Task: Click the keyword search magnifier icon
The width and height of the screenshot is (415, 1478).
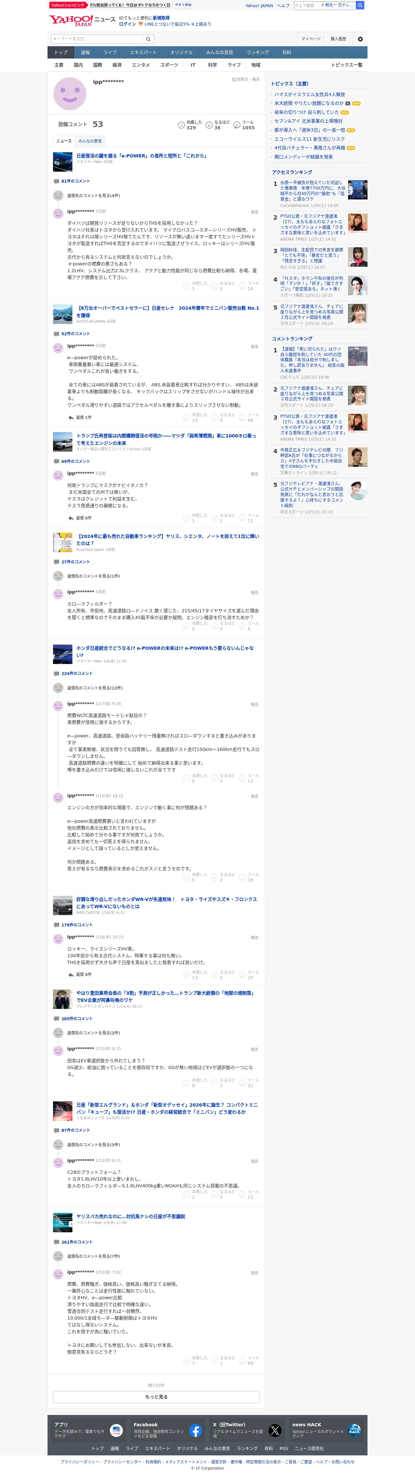Action: pyautogui.click(x=148, y=39)
